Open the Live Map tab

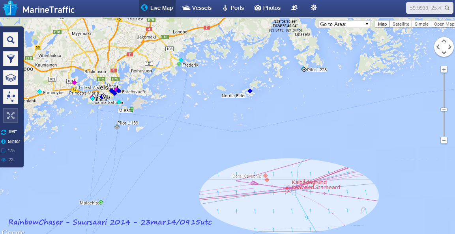[157, 8]
